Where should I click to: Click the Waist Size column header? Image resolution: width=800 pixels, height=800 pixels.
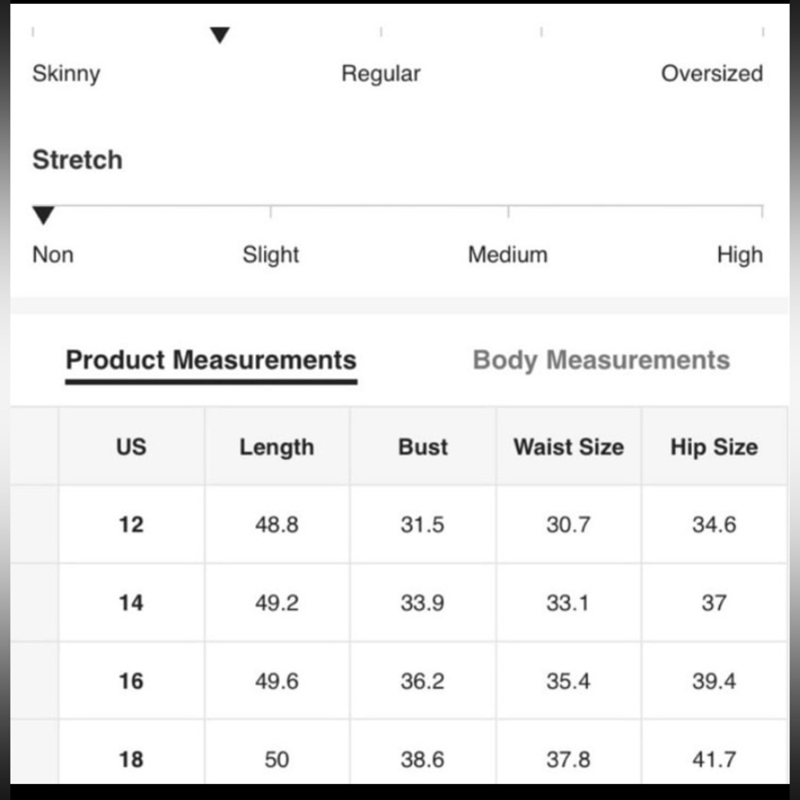click(x=568, y=447)
